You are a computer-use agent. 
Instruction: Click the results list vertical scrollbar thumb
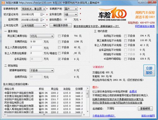tap(88, 94)
